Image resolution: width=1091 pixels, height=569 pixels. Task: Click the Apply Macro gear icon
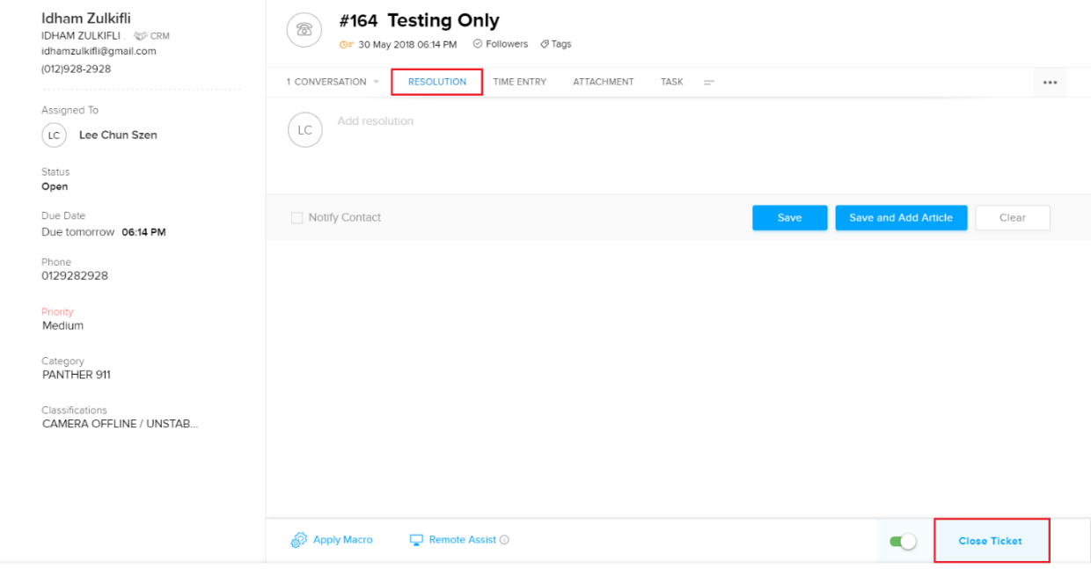299,540
